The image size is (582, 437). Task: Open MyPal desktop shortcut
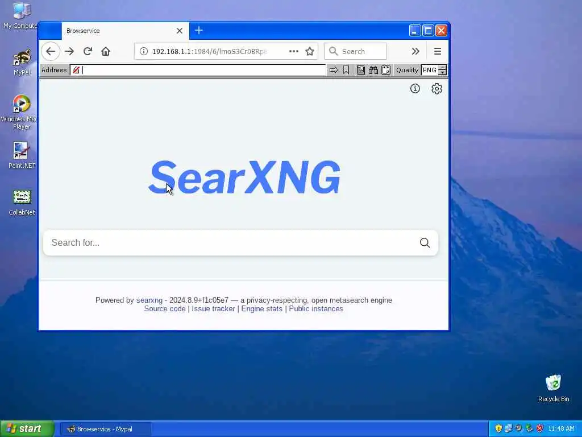pos(22,63)
